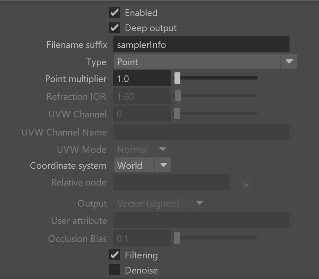
Task: Disable the Filtering checkbox
Action: [115, 255]
